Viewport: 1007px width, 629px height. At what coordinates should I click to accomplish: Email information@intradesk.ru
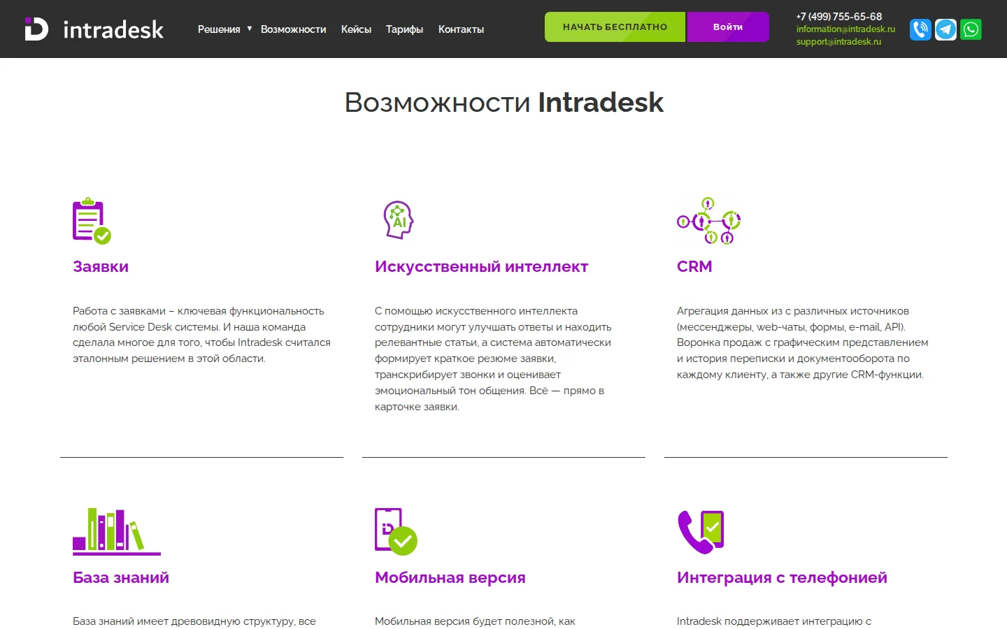tap(845, 29)
